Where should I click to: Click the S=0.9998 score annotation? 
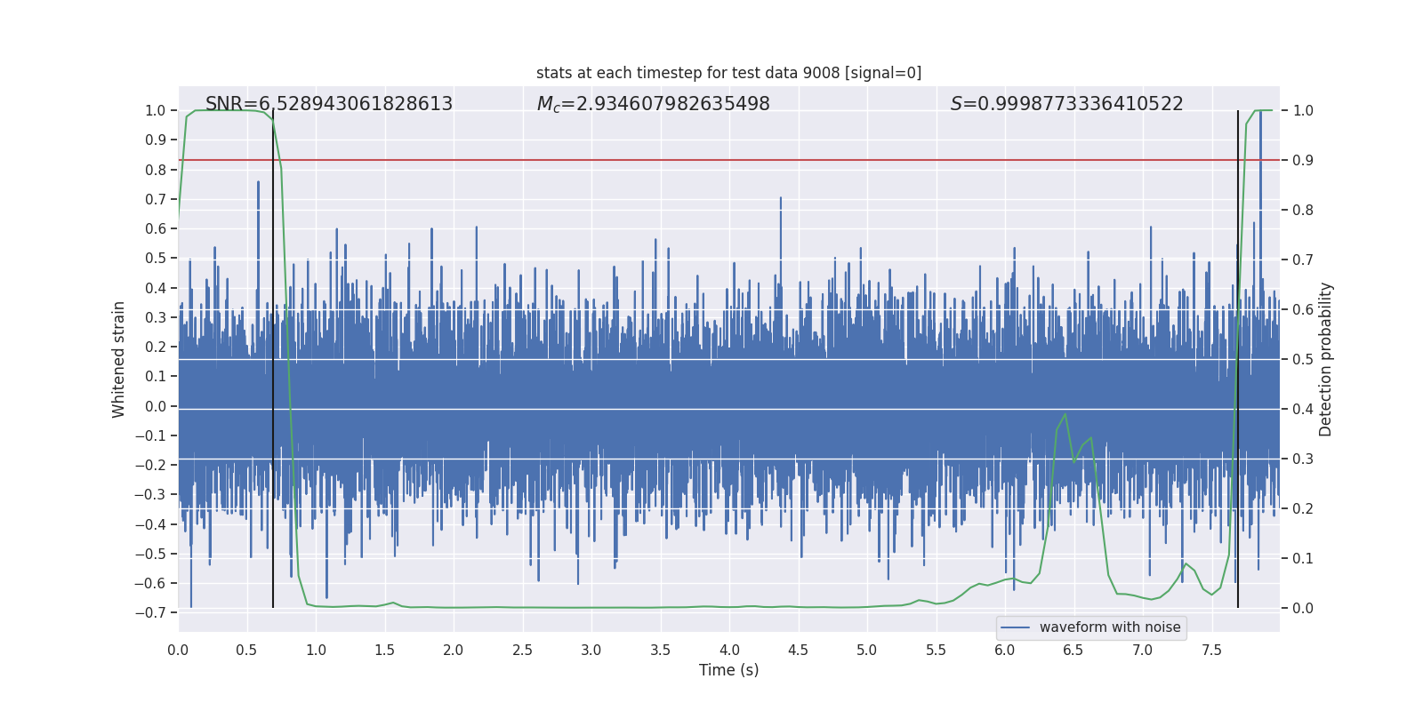point(1066,104)
